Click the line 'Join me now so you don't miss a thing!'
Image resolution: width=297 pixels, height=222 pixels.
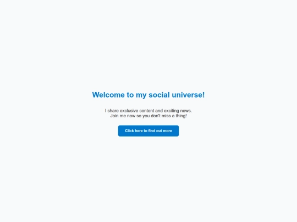[x=148, y=116]
